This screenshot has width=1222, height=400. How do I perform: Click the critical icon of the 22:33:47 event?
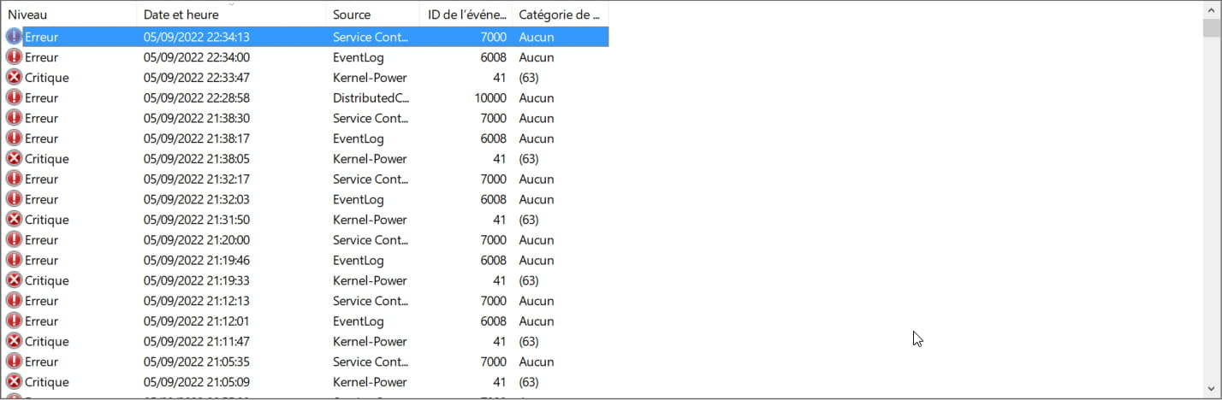point(14,77)
